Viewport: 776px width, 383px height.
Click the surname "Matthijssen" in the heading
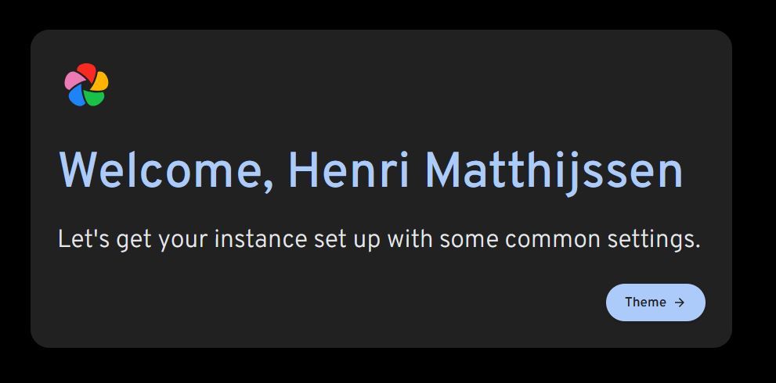pyautogui.click(x=554, y=170)
